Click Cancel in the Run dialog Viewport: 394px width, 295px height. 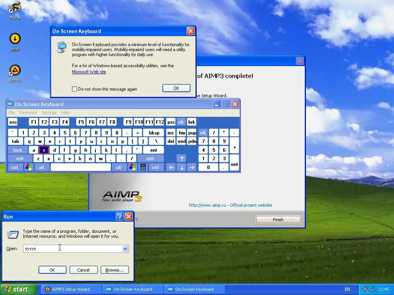[83, 270]
